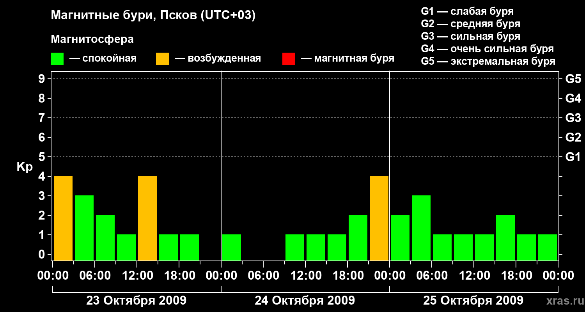Click the Kp value 0 on left axis
The image size is (585, 312).
(42, 254)
